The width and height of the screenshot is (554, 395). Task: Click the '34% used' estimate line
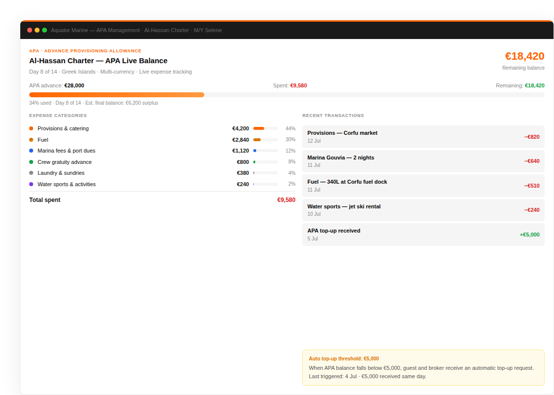click(93, 103)
